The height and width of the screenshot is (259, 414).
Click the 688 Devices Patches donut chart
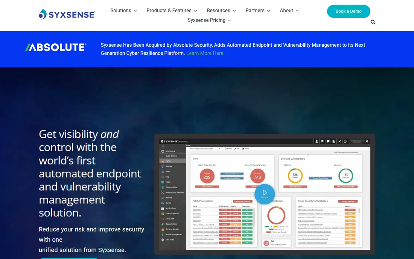click(295, 175)
